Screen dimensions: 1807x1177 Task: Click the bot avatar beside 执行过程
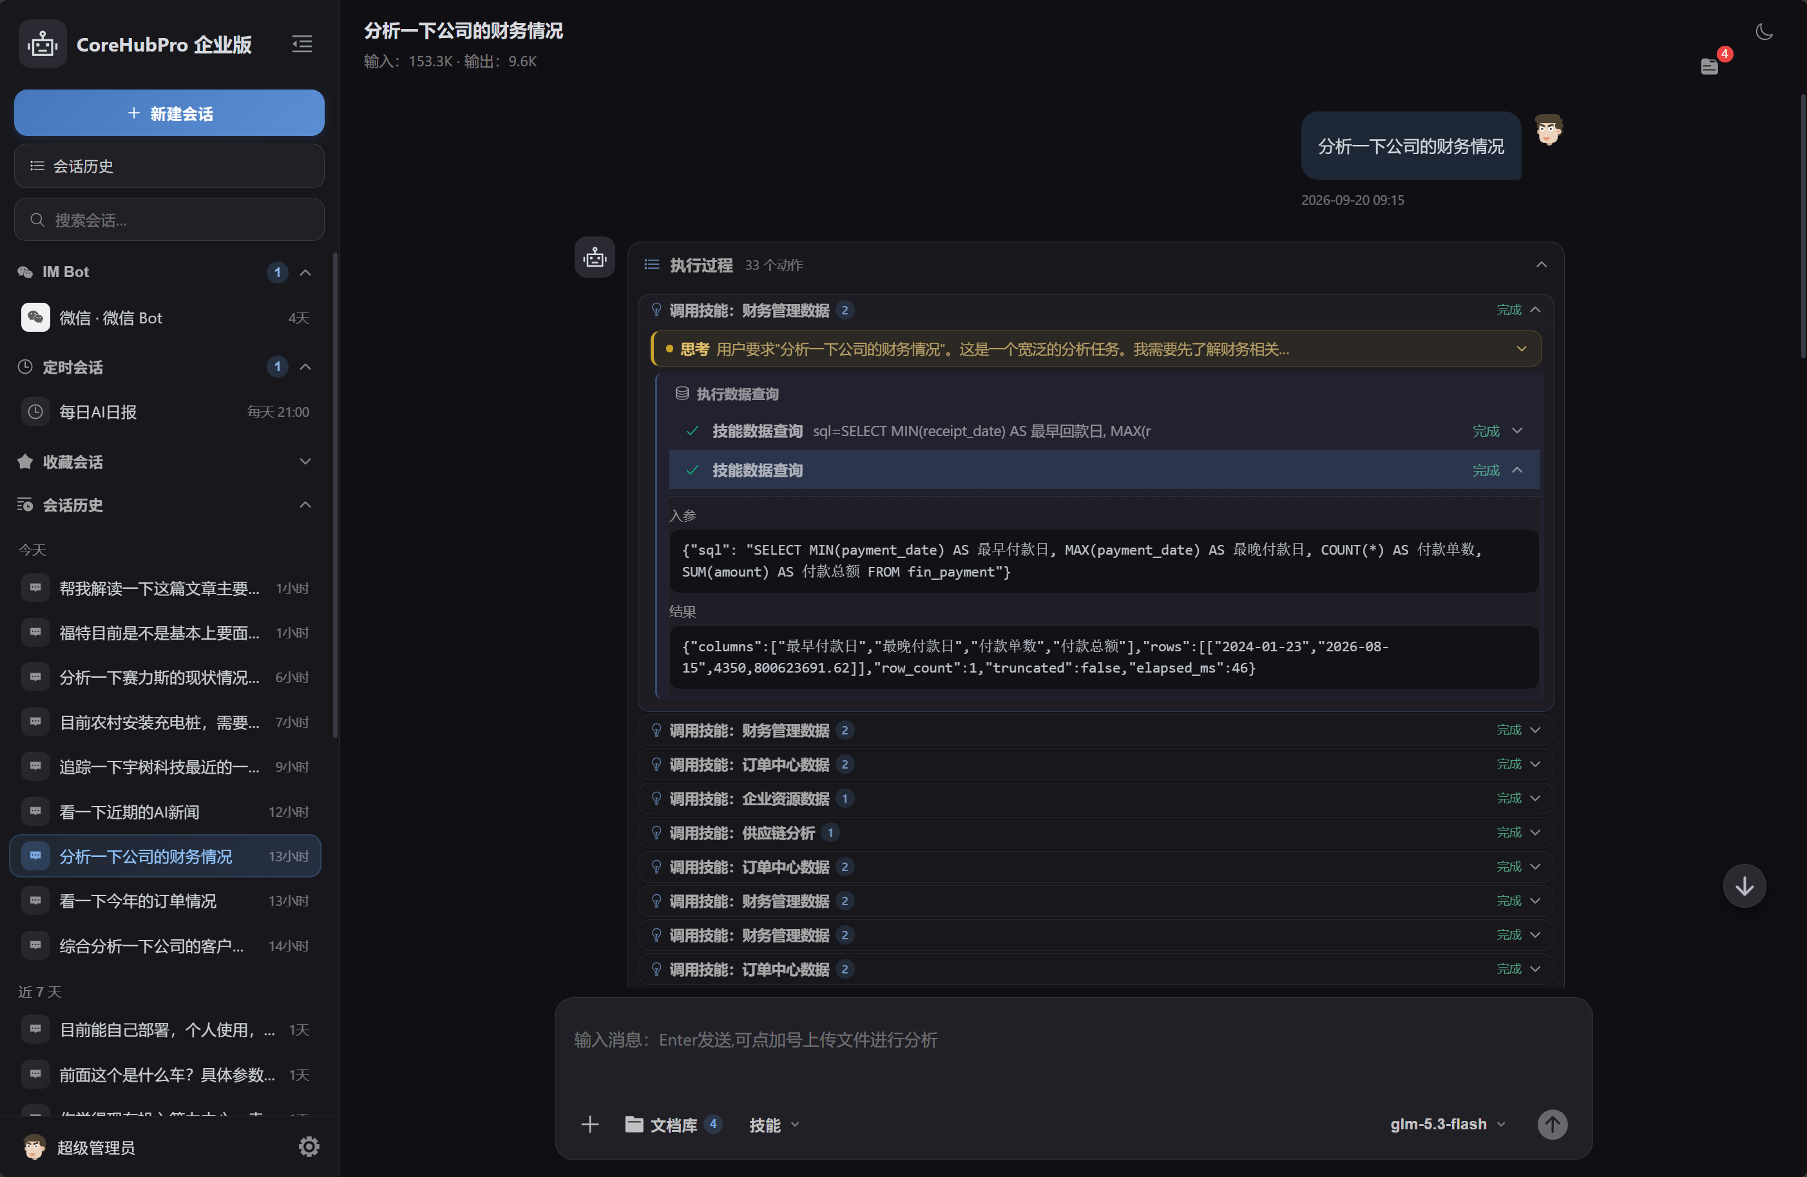(595, 258)
